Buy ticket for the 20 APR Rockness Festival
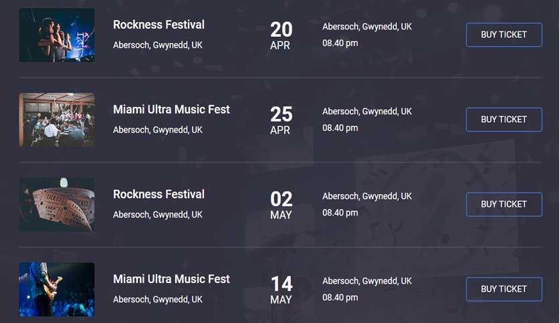This screenshot has width=559, height=323. click(504, 35)
